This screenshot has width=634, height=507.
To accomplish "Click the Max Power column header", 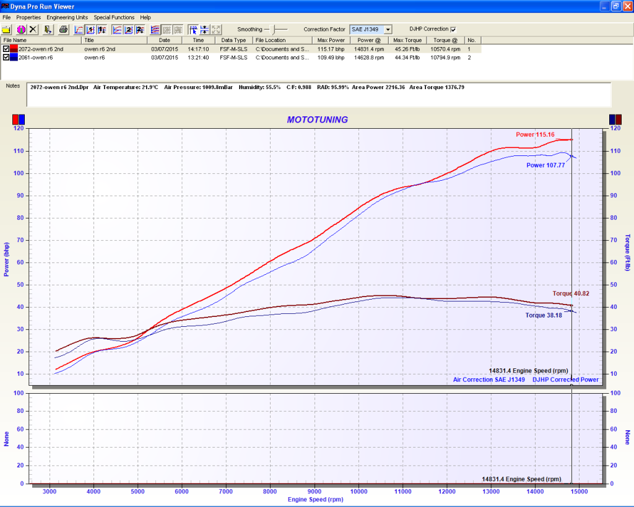I will click(x=331, y=40).
